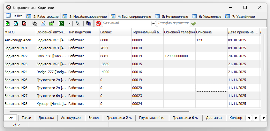Select the Автокурьер group tab
Viewport: 270px width, 131px height.
[x=71, y=118]
